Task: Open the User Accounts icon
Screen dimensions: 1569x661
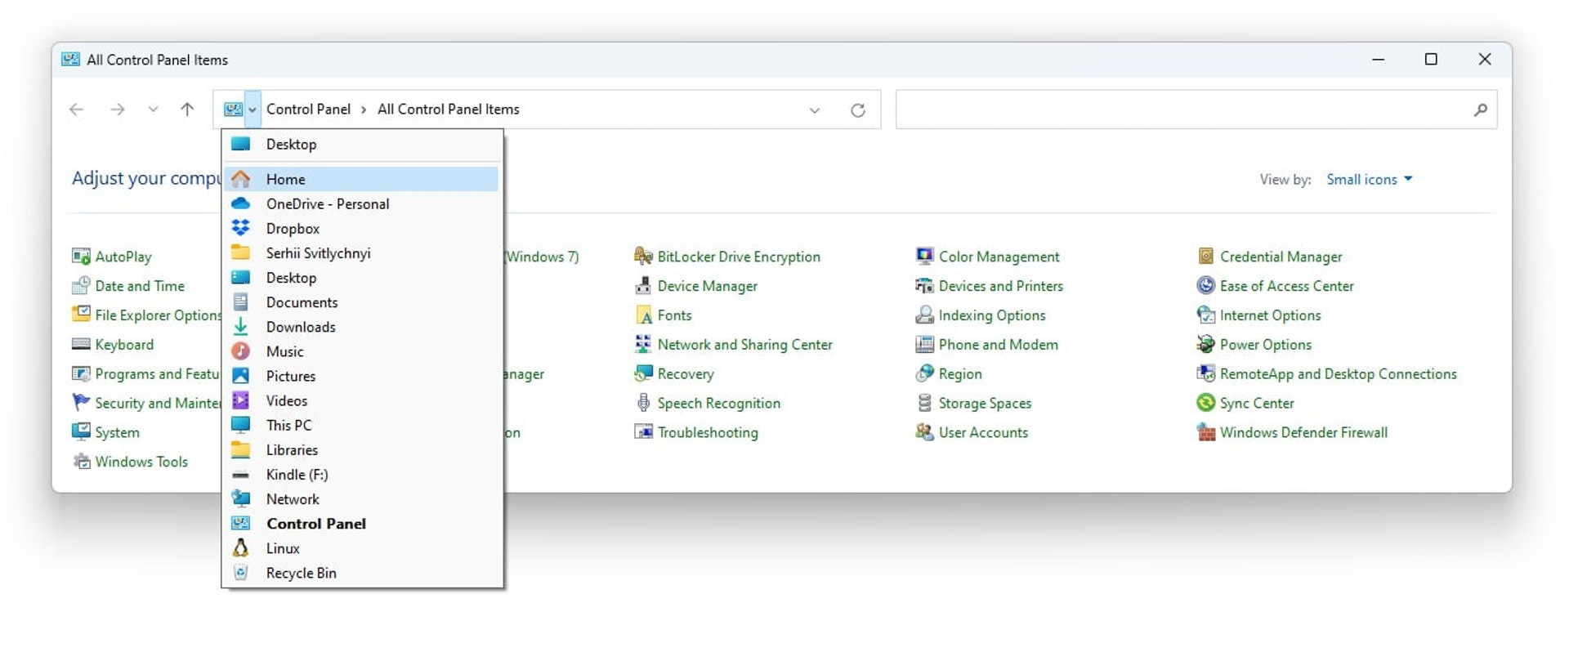Action: coord(924,432)
